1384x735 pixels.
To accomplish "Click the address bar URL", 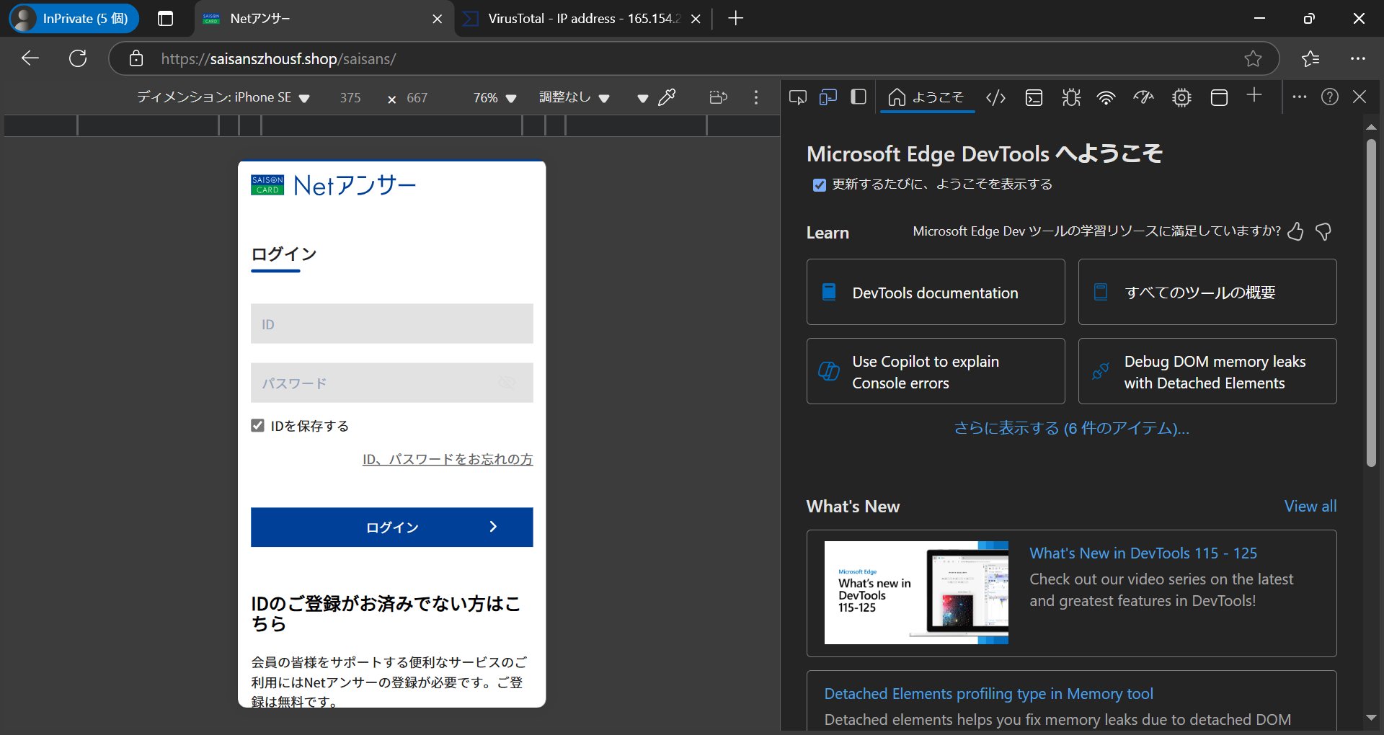I will pos(278,59).
